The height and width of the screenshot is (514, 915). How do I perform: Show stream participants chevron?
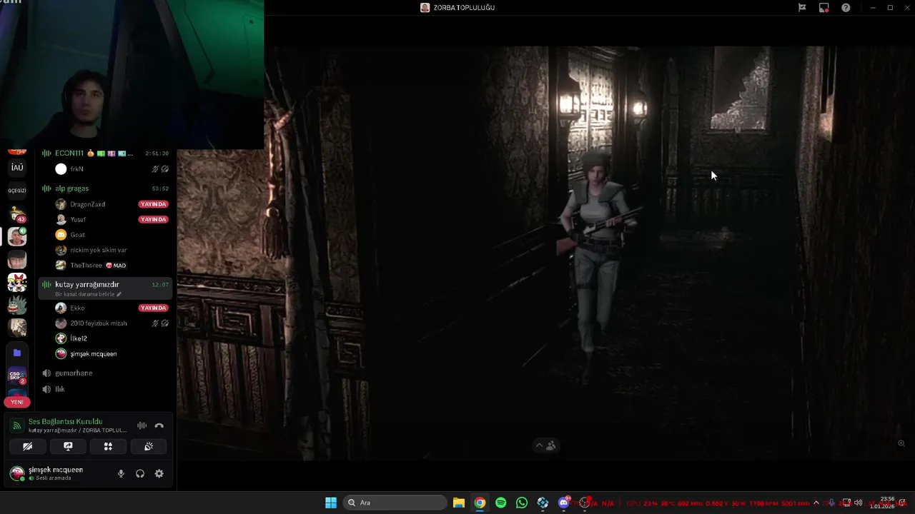540,445
